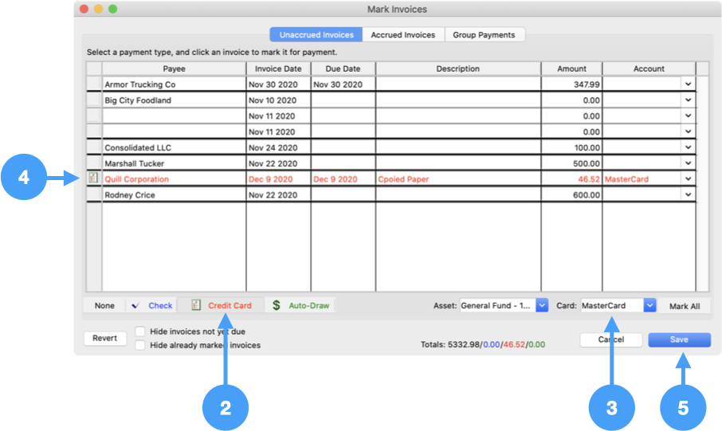Toggle Hide already marked invoices checkbox

(x=140, y=346)
